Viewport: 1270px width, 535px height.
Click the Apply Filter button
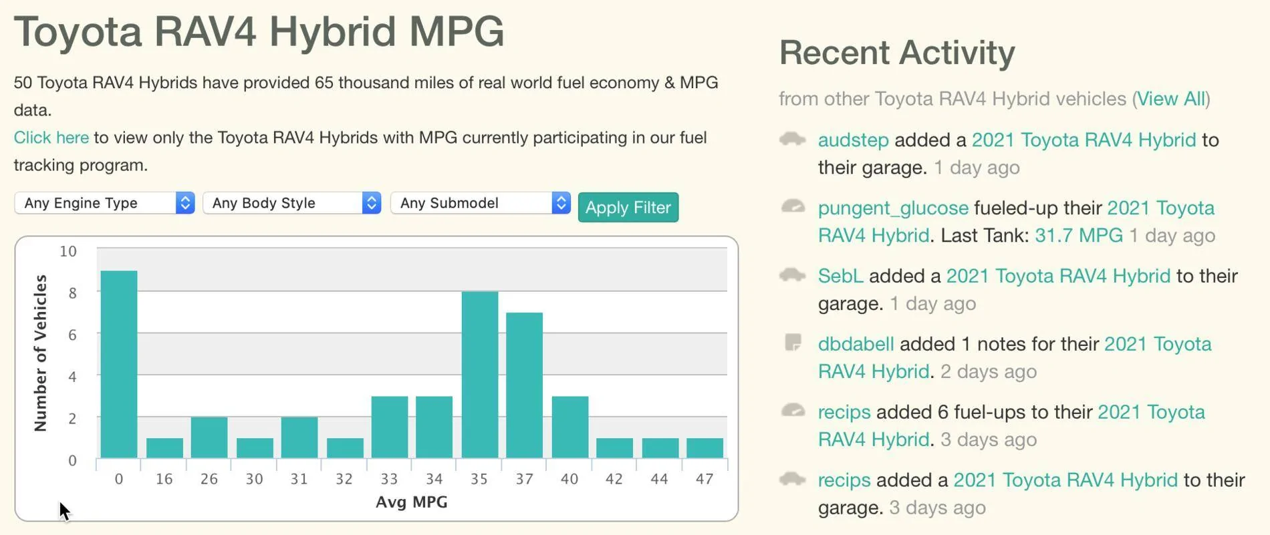click(628, 207)
